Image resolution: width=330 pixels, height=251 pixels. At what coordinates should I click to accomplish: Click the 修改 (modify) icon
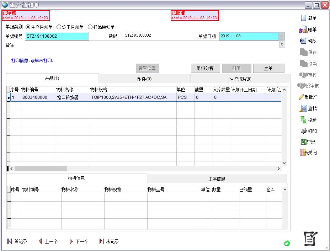(x=303, y=41)
